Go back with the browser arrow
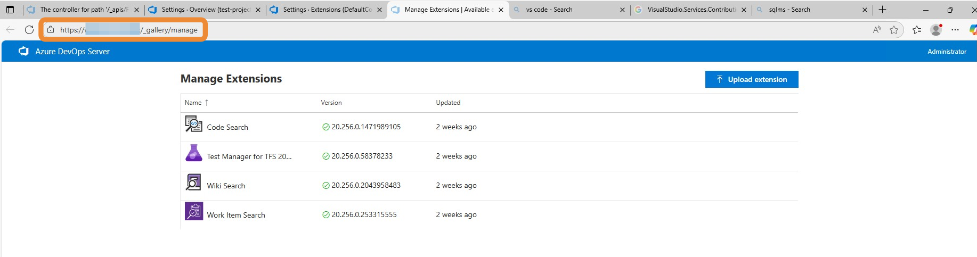This screenshot has height=257, width=977. pyautogui.click(x=10, y=30)
